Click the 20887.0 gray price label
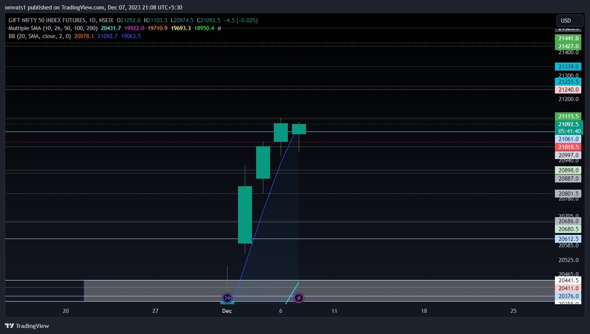The width and height of the screenshot is (590, 334). click(x=568, y=179)
